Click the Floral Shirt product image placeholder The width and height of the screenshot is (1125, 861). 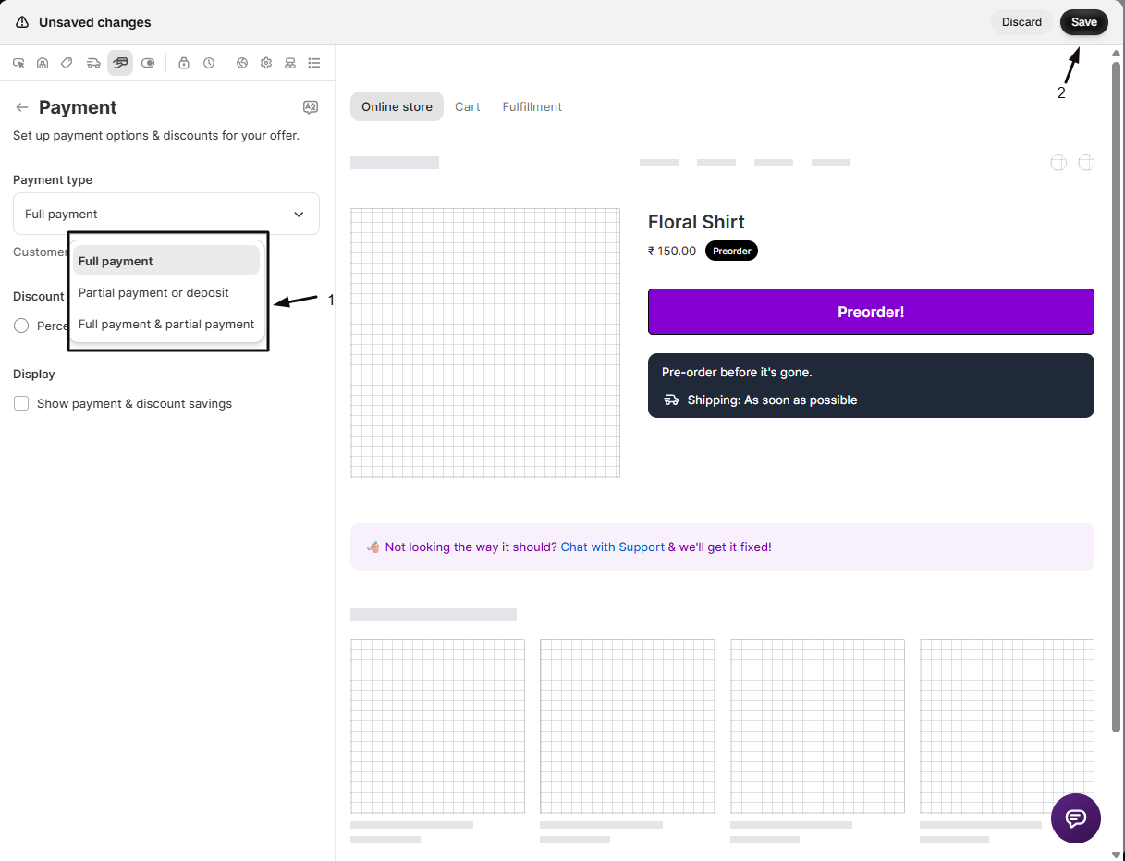coord(485,343)
